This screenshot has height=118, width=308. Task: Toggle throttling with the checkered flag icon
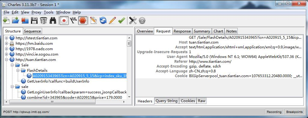[x=73, y=20]
